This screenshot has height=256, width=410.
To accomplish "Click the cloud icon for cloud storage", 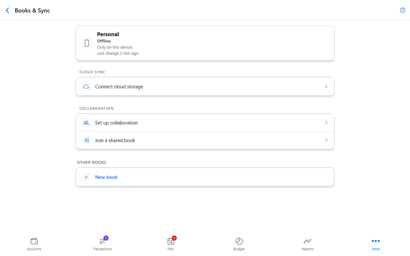I will (x=86, y=86).
